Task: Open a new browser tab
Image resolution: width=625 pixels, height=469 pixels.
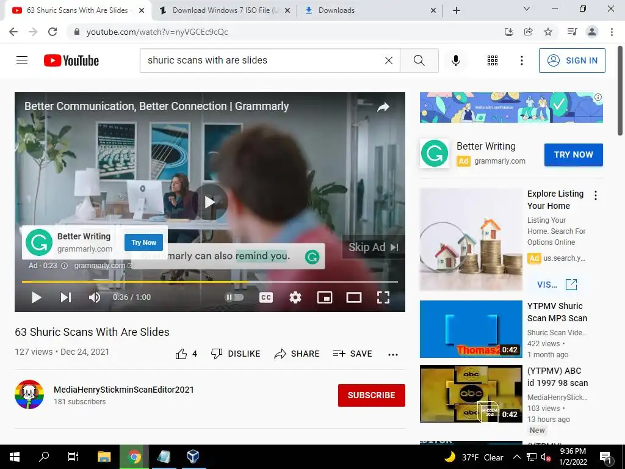Action: click(457, 10)
